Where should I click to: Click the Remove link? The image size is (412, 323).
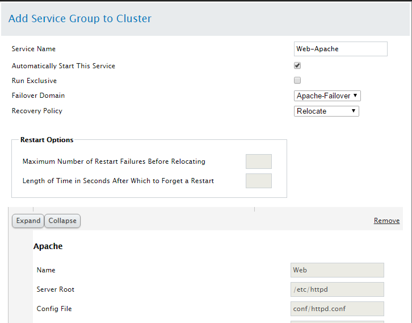pos(386,221)
